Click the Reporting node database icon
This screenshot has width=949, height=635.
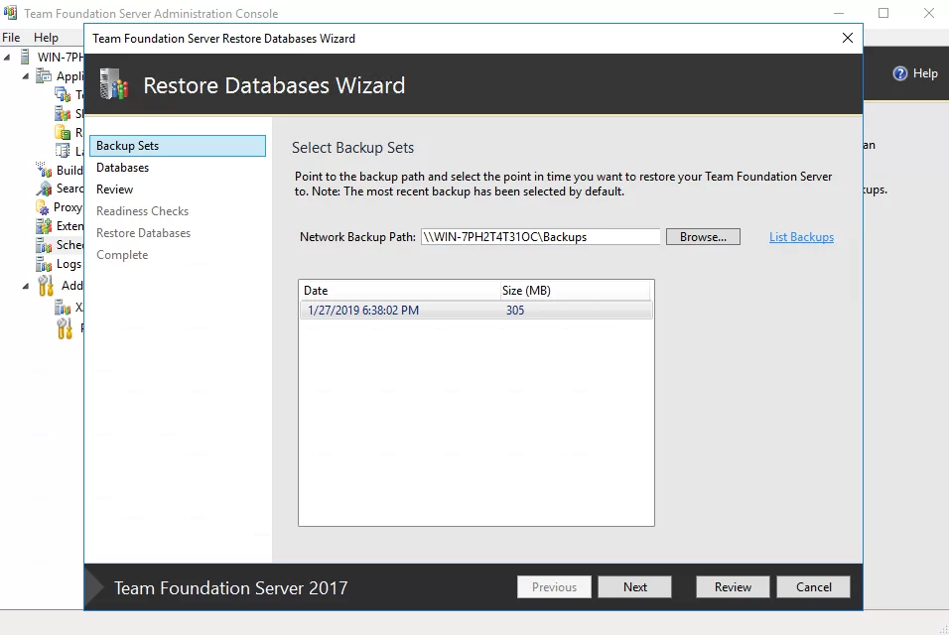[63, 132]
